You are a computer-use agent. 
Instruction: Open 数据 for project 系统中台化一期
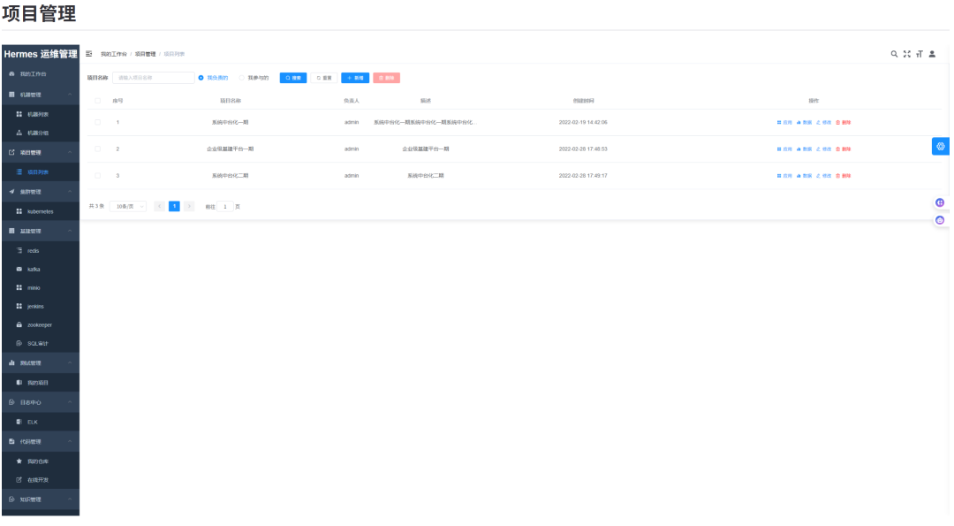tap(805, 122)
